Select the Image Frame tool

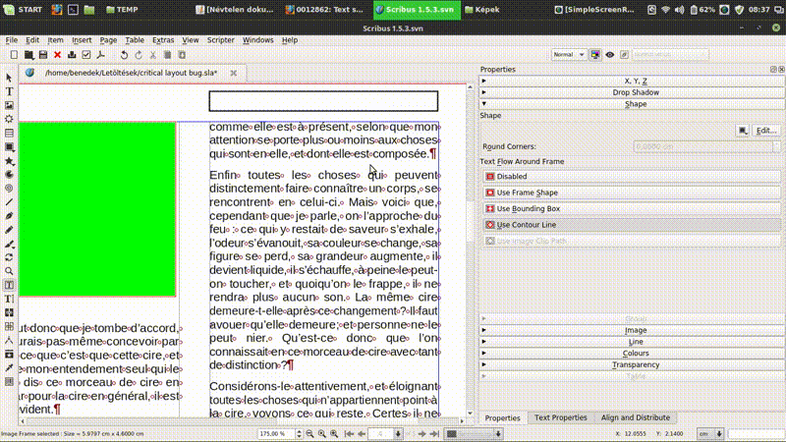(x=9, y=105)
